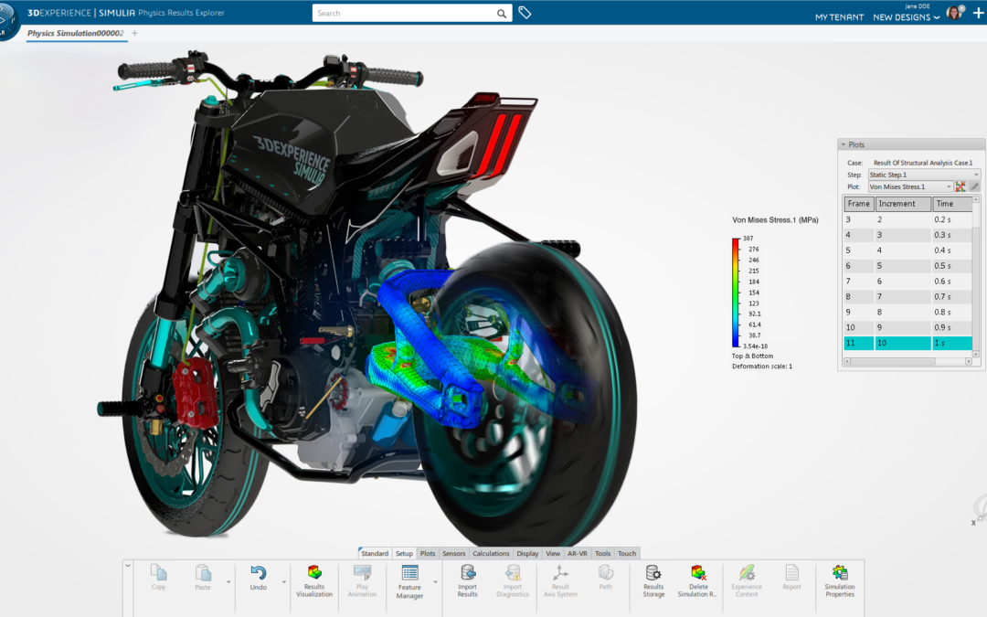Click the Time column header
The height and width of the screenshot is (617, 987).
pyautogui.click(x=952, y=204)
